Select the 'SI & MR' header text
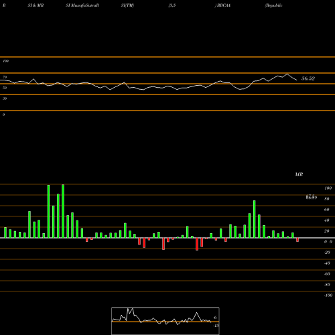 [x=36, y=5]
